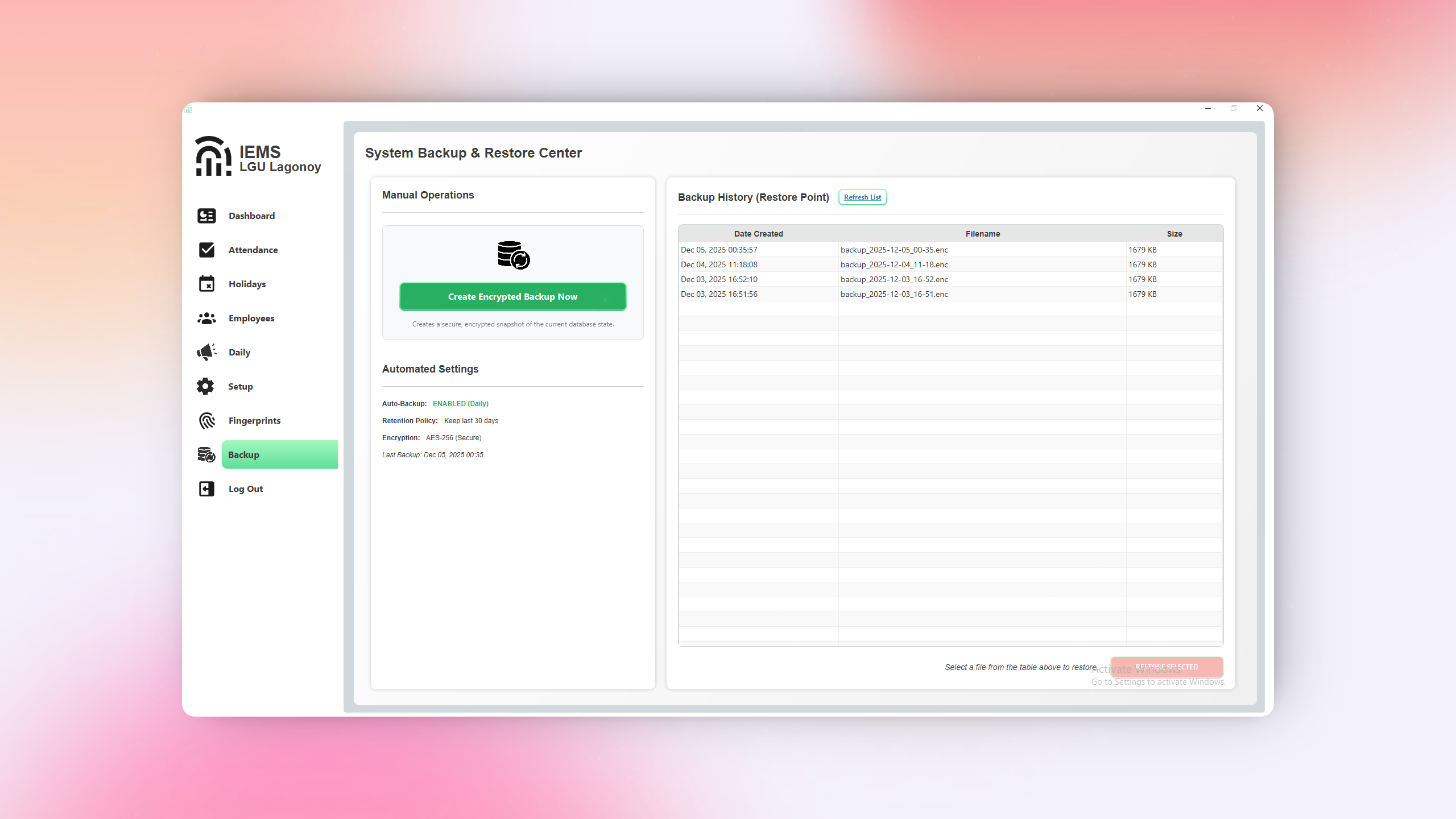Open the Dashboard menu item
This screenshot has width=1456, height=819.
[251, 216]
